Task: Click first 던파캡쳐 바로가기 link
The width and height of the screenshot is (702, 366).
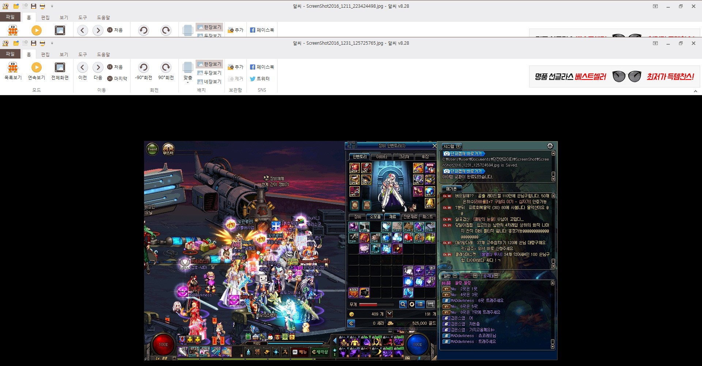Action: (x=464, y=154)
